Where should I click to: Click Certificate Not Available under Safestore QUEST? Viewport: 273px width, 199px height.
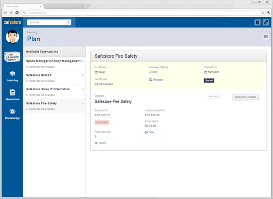point(42,81)
